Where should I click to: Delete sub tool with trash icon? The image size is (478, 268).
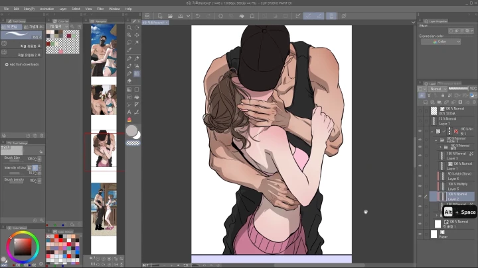(x=42, y=136)
